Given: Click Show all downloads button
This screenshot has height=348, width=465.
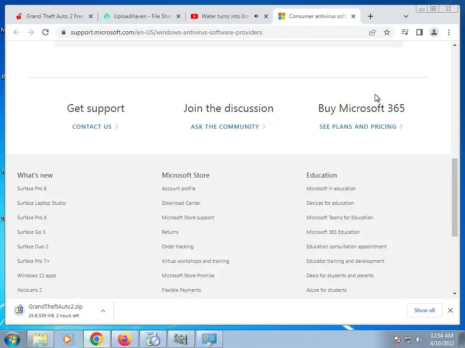Looking at the screenshot, I should click(x=425, y=310).
